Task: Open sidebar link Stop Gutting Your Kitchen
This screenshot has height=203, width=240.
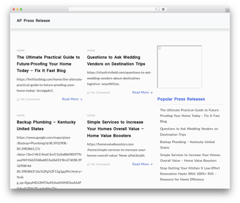Action: click(x=190, y=174)
